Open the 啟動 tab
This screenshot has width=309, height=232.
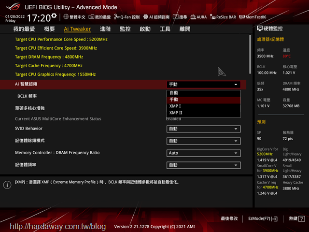[145, 29]
